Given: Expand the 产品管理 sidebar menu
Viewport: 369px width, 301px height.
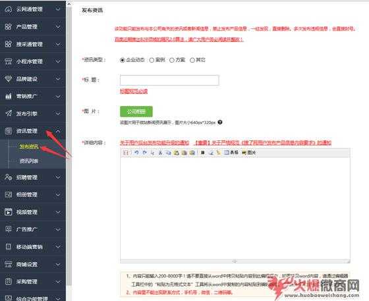Looking at the screenshot, I should (x=33, y=27).
